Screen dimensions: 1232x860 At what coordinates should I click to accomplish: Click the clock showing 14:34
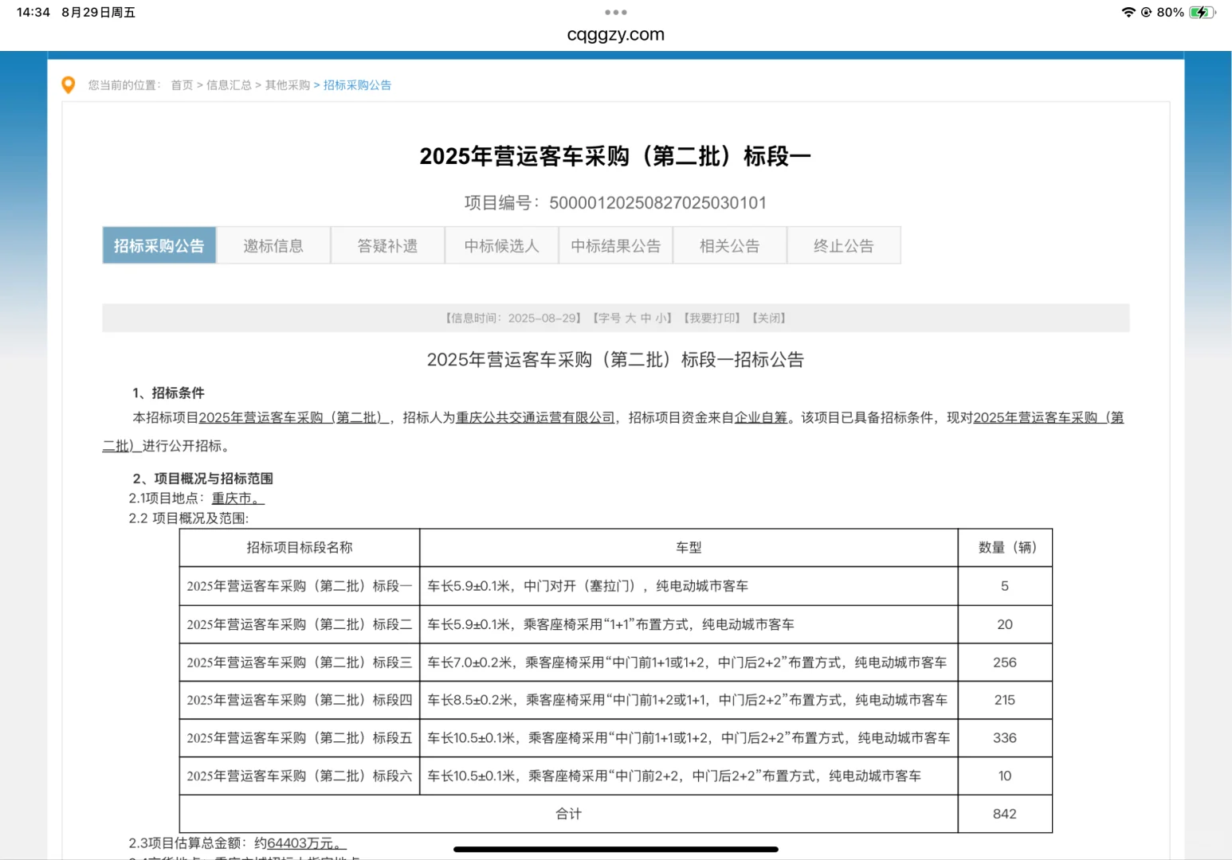33,12
